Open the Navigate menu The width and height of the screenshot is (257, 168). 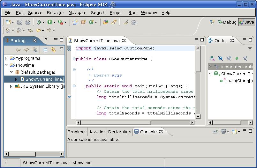pos(77,13)
